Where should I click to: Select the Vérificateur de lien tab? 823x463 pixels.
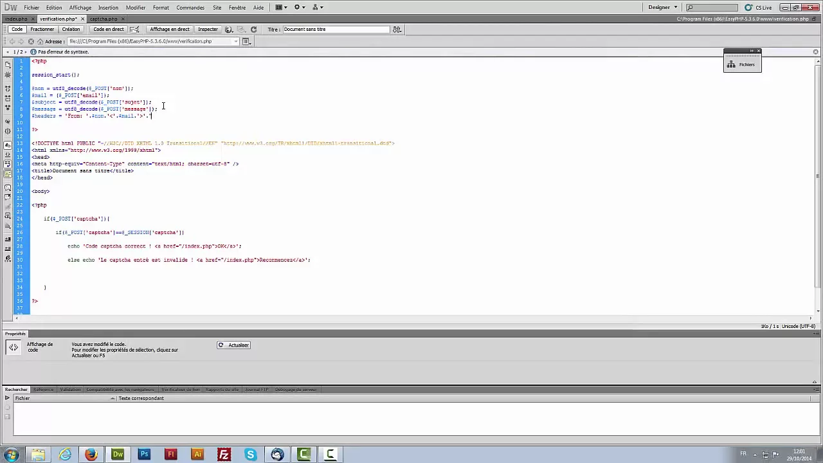[181, 390]
